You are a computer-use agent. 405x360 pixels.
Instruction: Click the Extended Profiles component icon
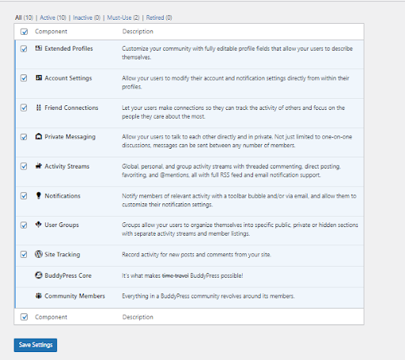coord(39,48)
